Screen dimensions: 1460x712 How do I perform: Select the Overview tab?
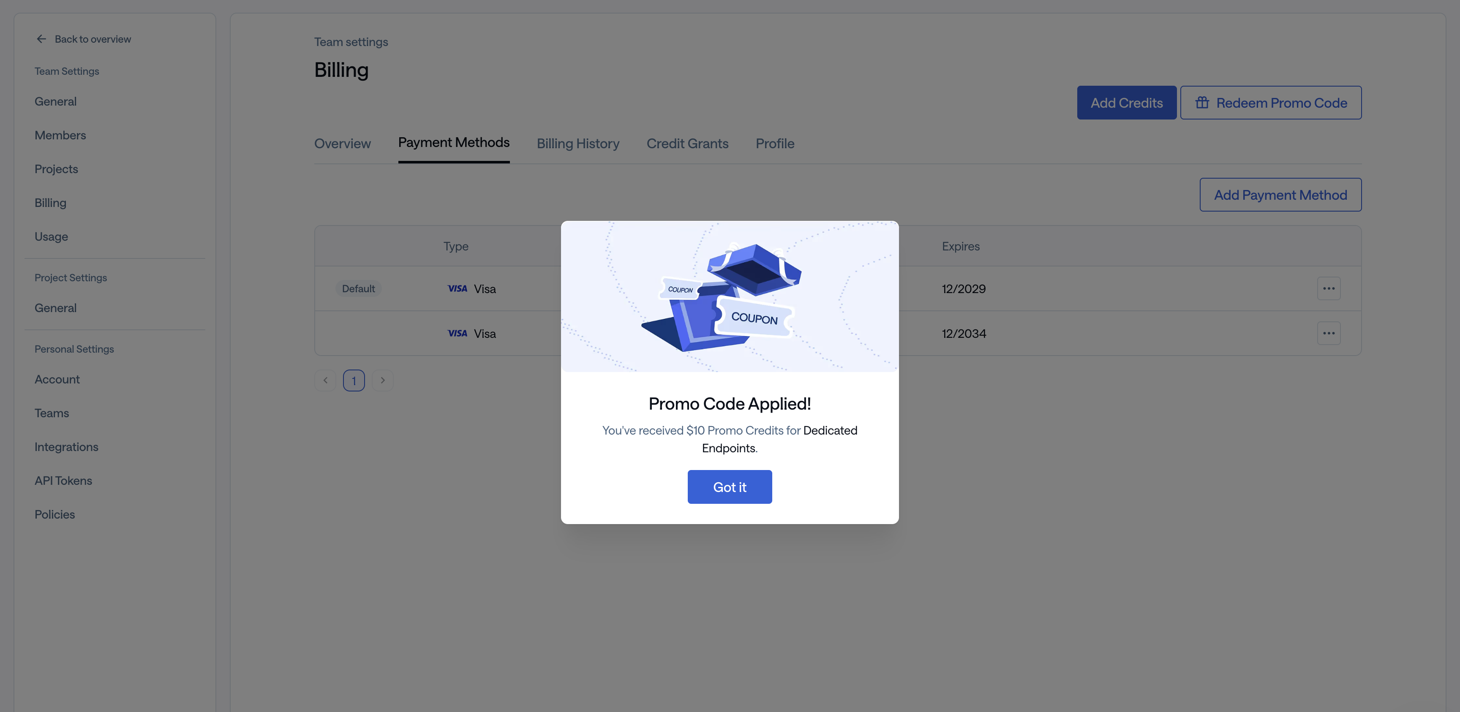(x=342, y=143)
